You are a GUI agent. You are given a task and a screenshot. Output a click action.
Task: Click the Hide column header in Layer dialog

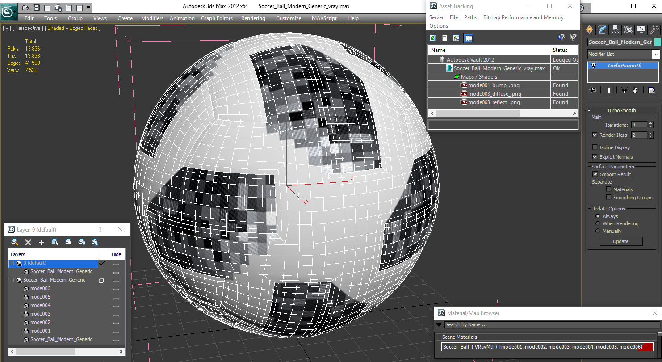117,254
